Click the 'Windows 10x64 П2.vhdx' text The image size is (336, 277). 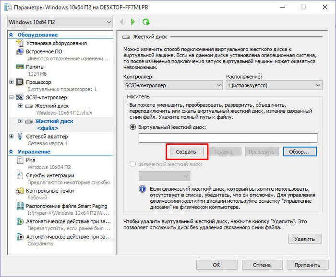[64, 113]
